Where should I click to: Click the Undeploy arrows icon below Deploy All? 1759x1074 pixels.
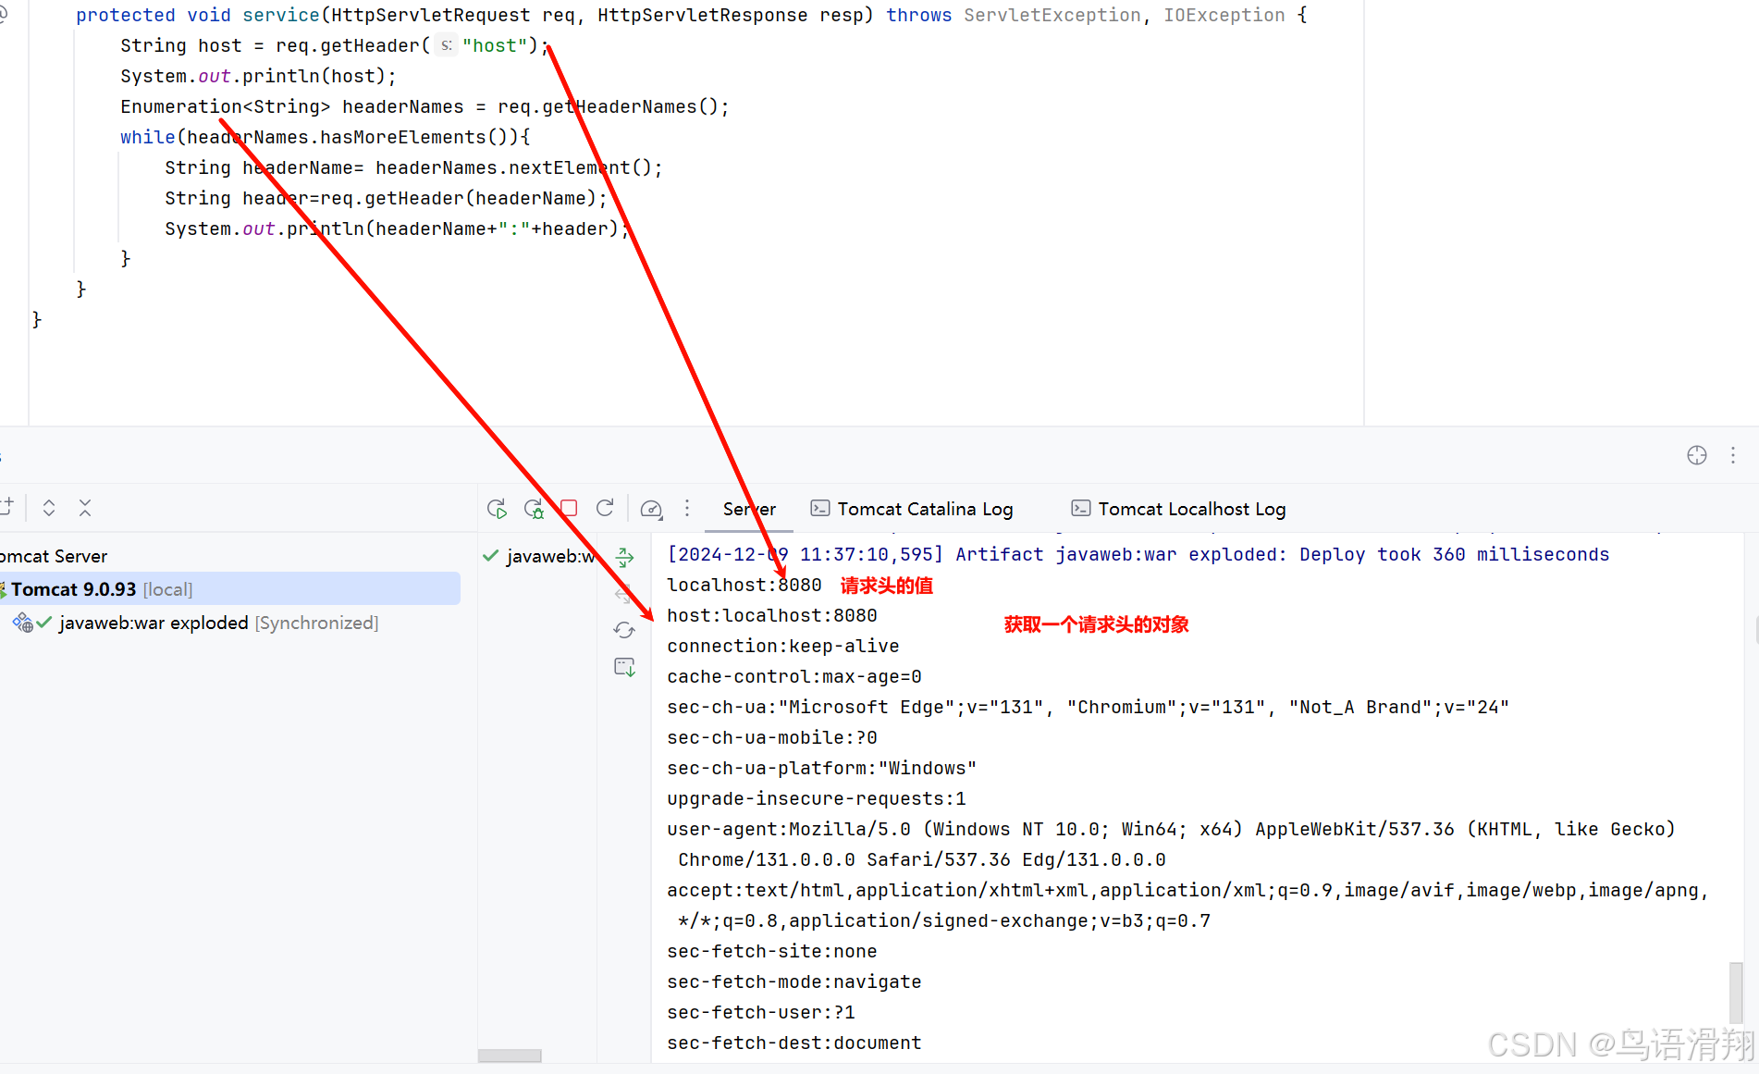pos(624,594)
